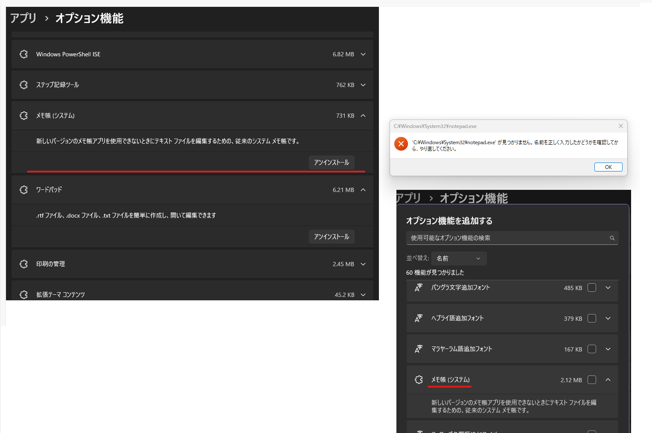Check the メモ帳 (システム) 2.12 MB checkbox

pyautogui.click(x=592, y=380)
